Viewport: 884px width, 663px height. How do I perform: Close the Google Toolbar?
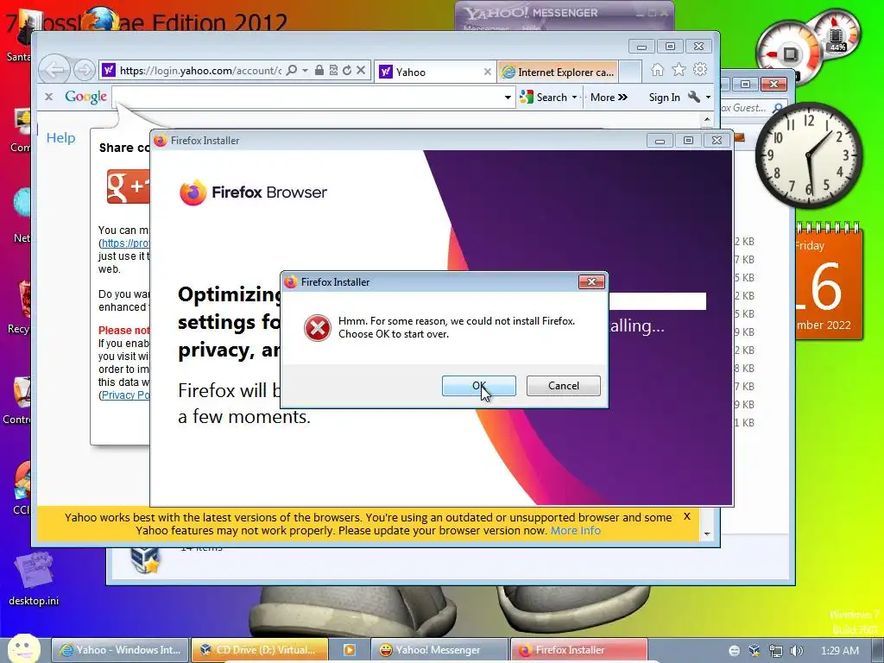click(49, 97)
